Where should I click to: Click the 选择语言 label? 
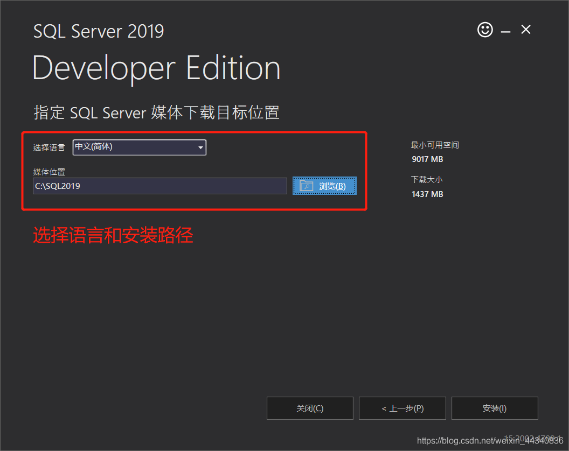tap(49, 147)
